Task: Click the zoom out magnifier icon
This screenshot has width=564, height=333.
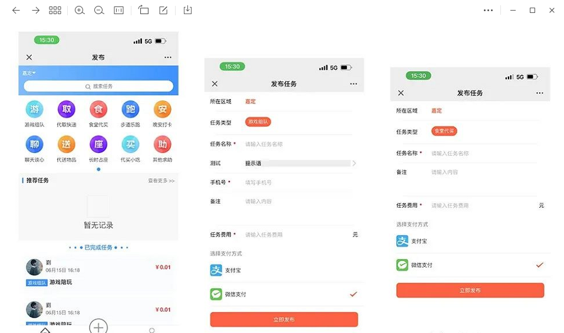Action: coord(99,11)
